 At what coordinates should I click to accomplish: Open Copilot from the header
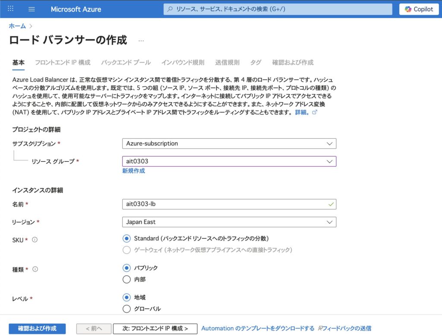(x=419, y=9)
